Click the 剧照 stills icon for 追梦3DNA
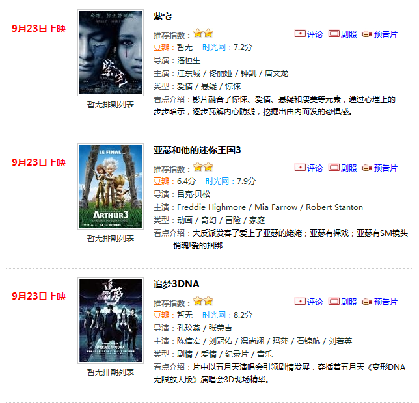The image size is (419, 403). coord(334,302)
